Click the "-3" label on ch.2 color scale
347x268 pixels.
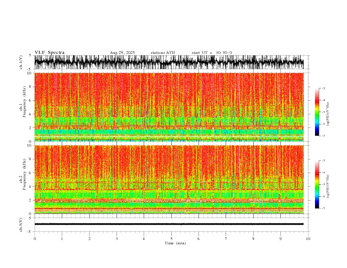coord(323,161)
